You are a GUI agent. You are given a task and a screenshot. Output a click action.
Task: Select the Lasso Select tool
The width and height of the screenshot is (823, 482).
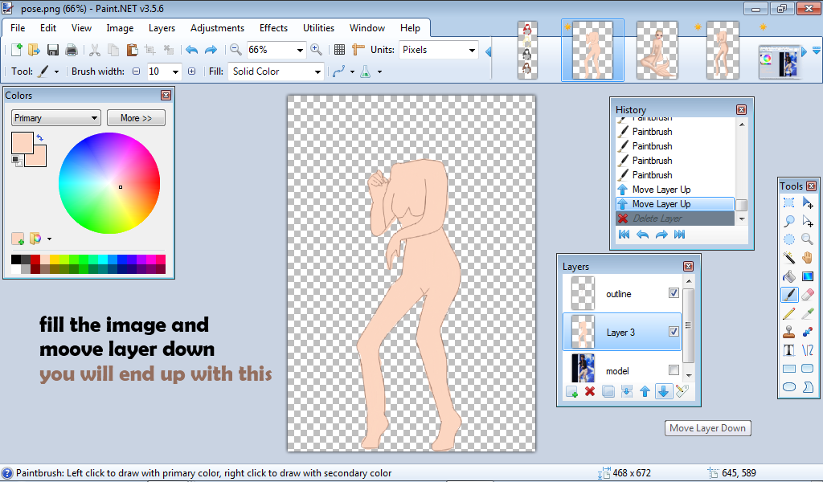(x=788, y=221)
